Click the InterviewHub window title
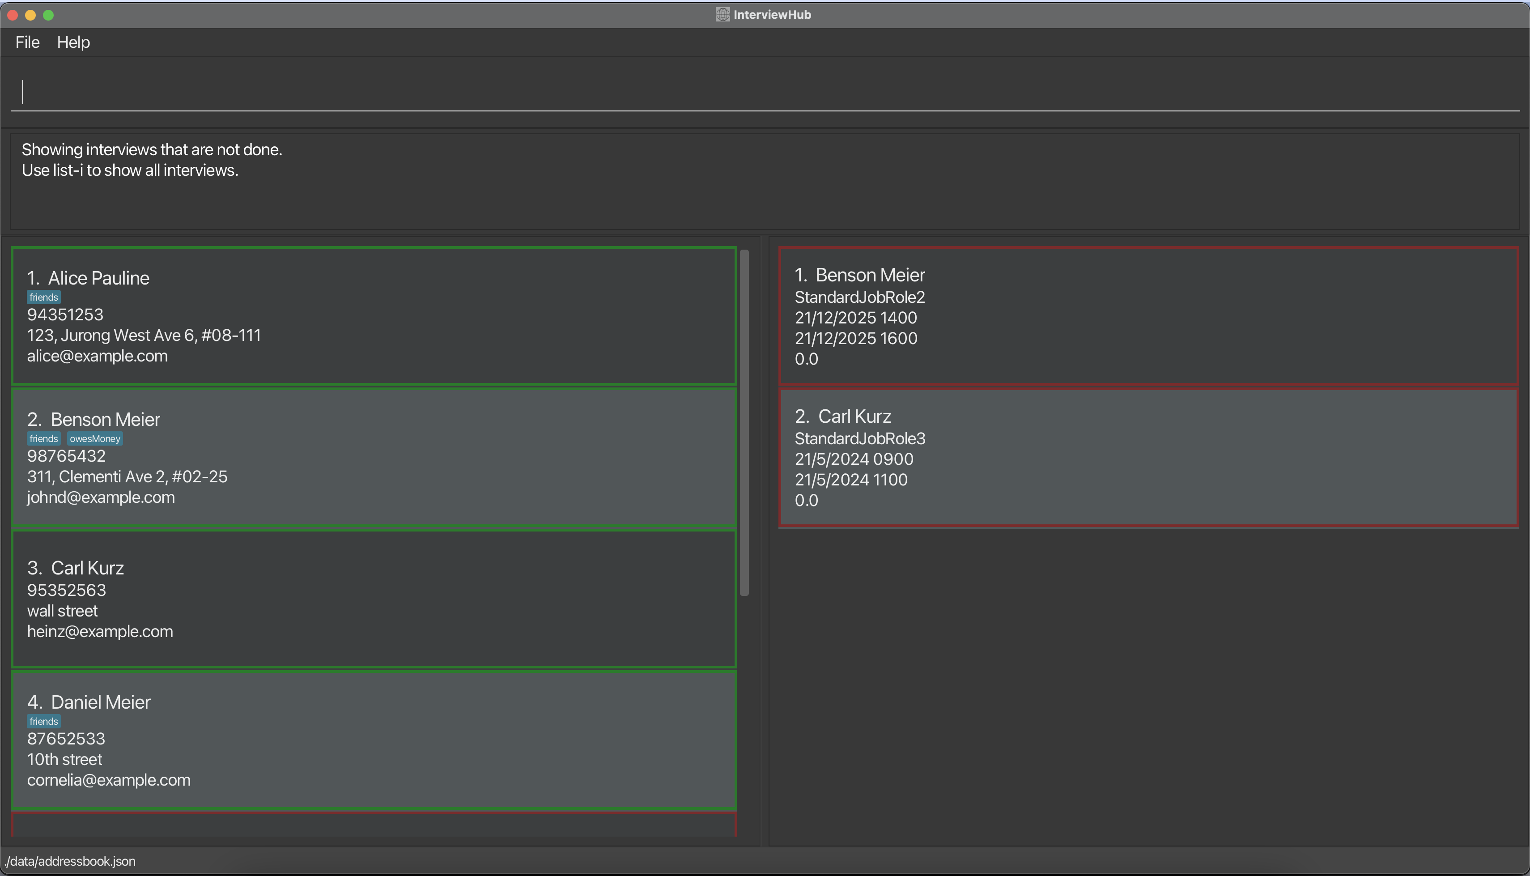 [x=772, y=14]
